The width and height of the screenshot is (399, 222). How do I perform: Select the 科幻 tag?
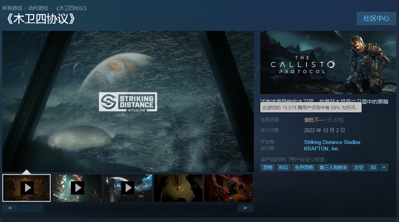pos(283,167)
